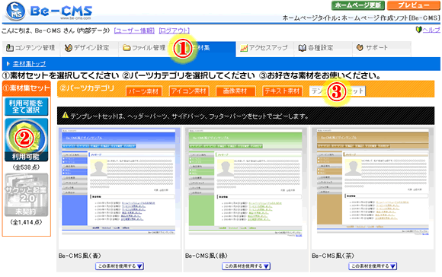
Task: Select the パーツ素材 category
Action: point(144,91)
